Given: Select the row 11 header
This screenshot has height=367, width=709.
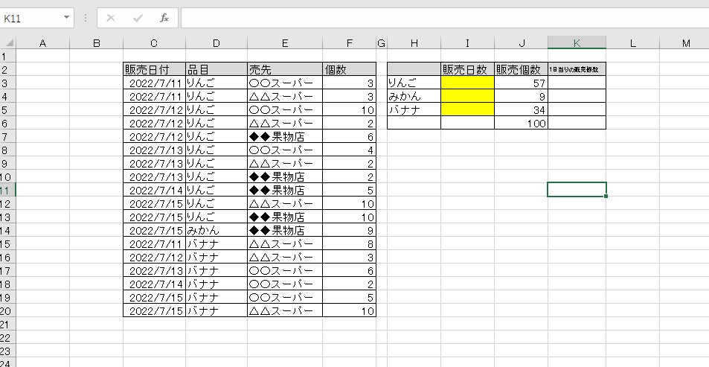Looking at the screenshot, I should 7,189.
